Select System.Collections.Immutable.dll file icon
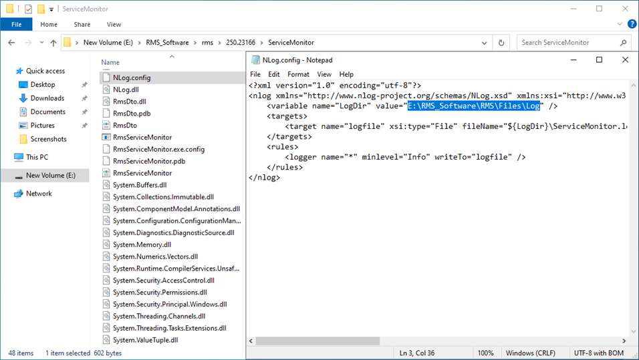The height and width of the screenshot is (360, 639). click(x=106, y=196)
